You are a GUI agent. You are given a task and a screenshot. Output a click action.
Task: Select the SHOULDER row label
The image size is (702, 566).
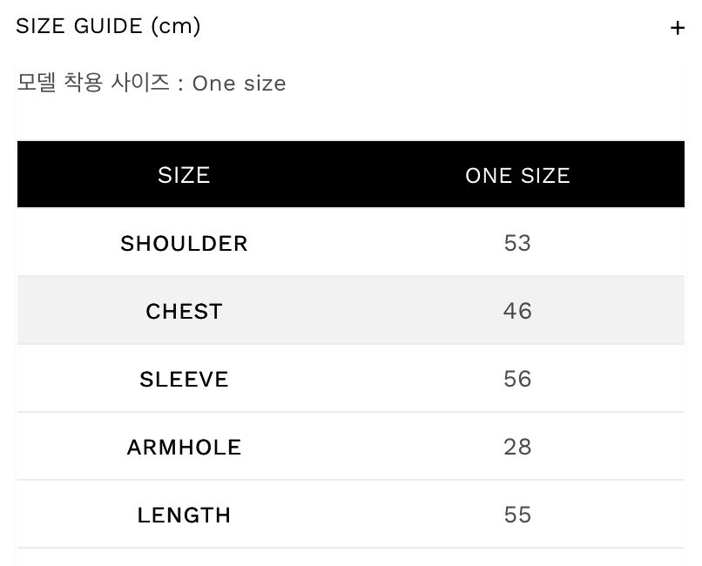point(184,243)
